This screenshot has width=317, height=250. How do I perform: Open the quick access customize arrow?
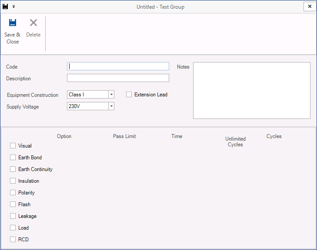[13, 7]
